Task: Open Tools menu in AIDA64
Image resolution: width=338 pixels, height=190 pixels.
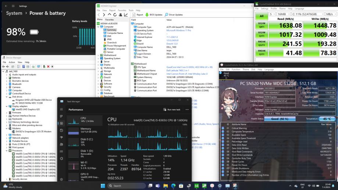Action: 131,10
